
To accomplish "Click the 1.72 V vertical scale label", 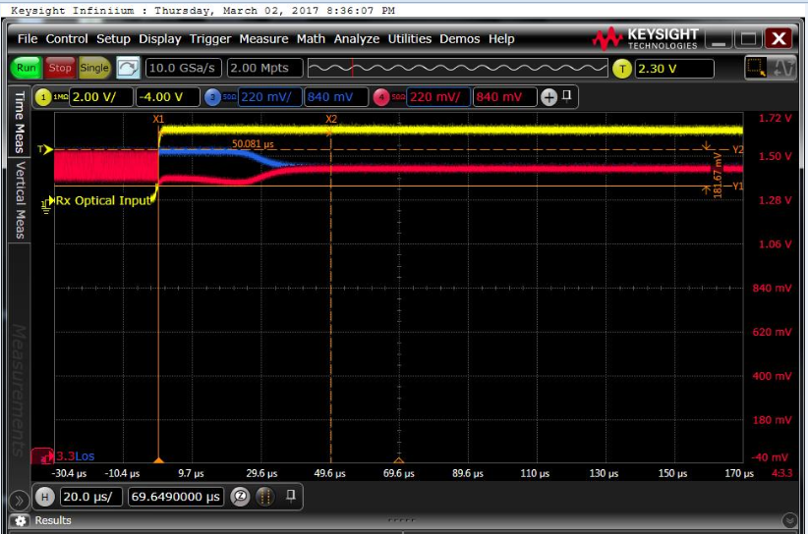I will [x=775, y=119].
